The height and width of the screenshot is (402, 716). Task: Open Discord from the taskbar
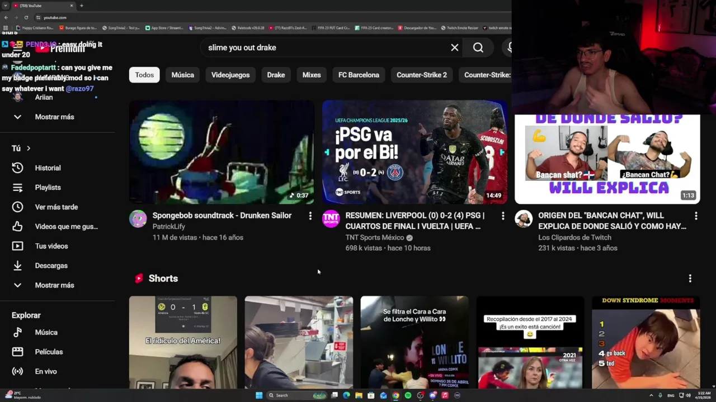pyautogui.click(x=432, y=395)
